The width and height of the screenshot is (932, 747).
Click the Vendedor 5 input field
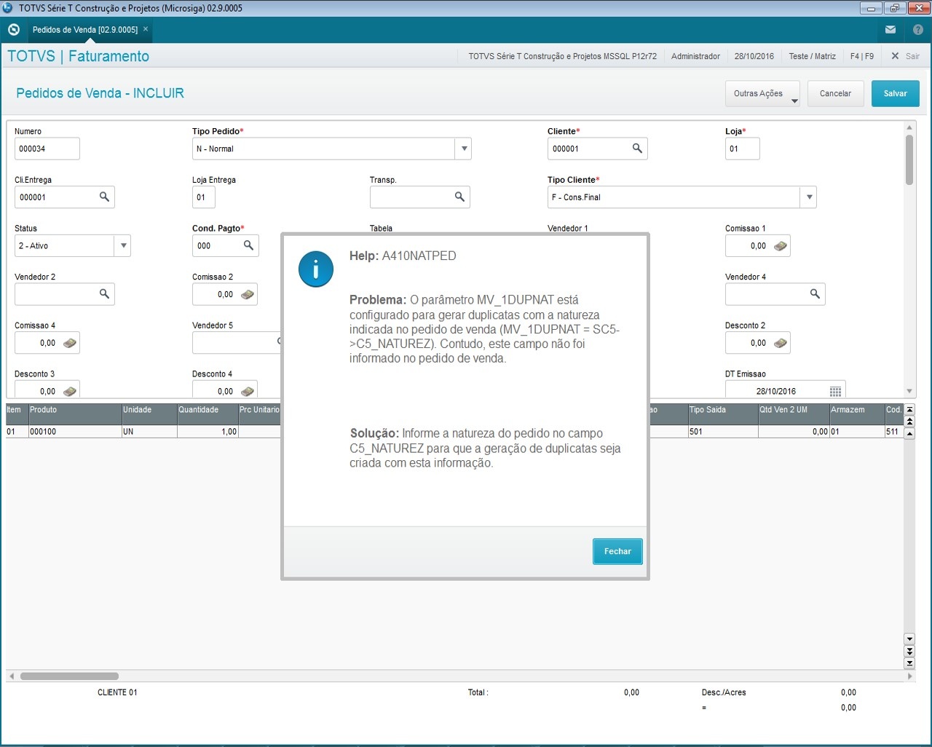click(237, 343)
